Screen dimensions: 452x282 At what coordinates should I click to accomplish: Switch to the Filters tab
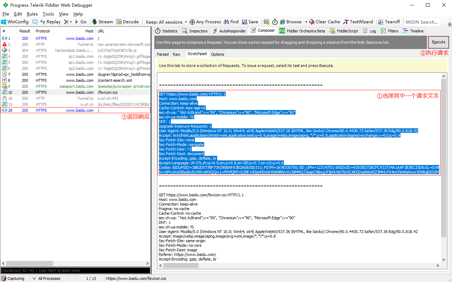pyautogui.click(x=390, y=31)
